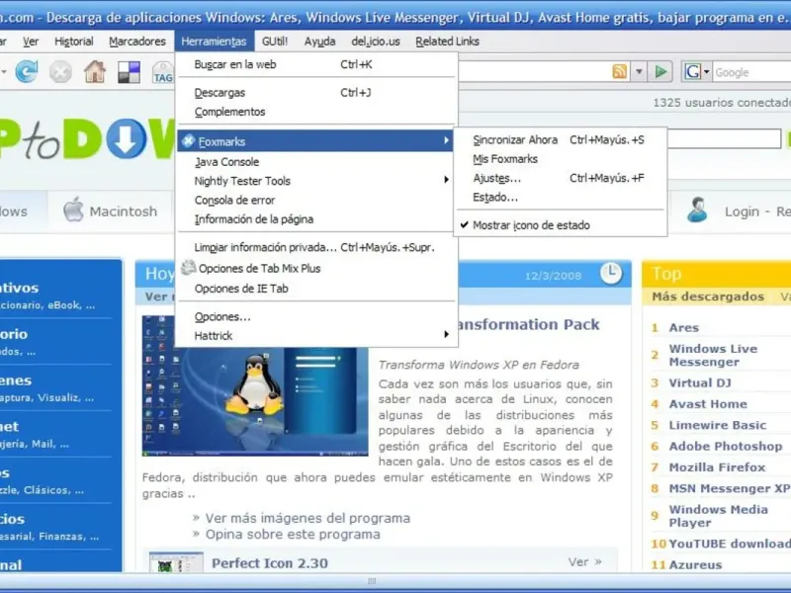
Task: Open Ver más imágenes del programa link
Action: (x=308, y=518)
